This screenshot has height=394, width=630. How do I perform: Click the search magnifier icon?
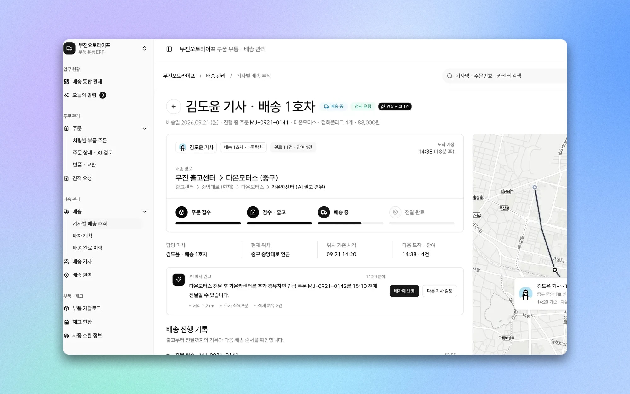(x=450, y=76)
